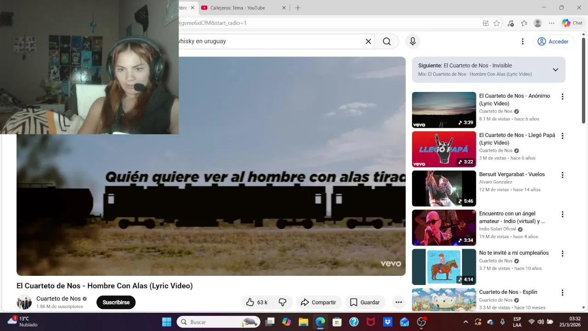Screen dimensions: 588x331
Task: Click system tray microphone icon
Action: coord(503,322)
